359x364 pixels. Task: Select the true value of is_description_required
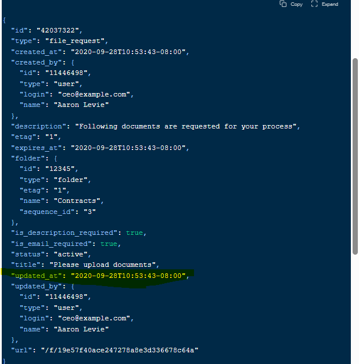[134, 233]
